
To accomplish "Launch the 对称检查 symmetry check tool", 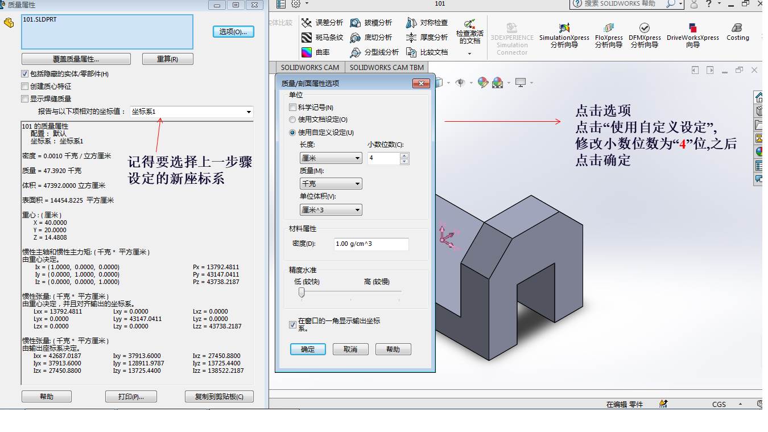I will (x=427, y=23).
